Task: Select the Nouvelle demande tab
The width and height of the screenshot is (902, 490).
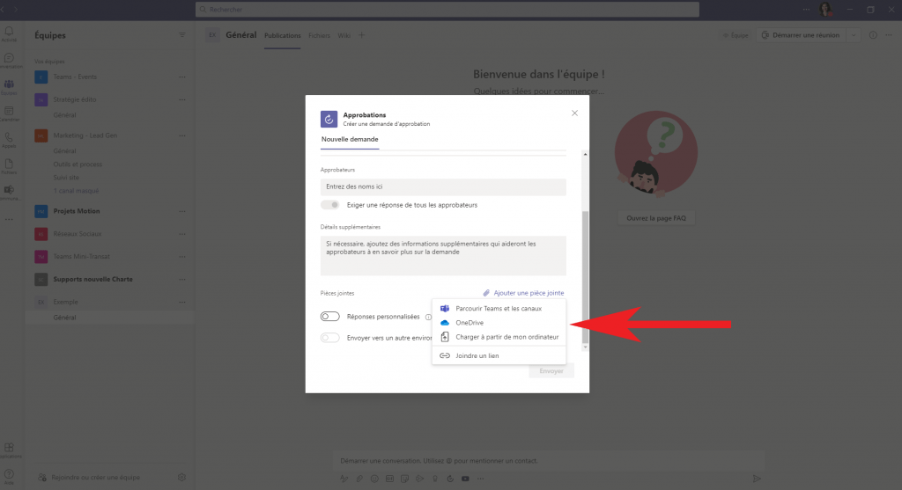Action: [x=350, y=139]
